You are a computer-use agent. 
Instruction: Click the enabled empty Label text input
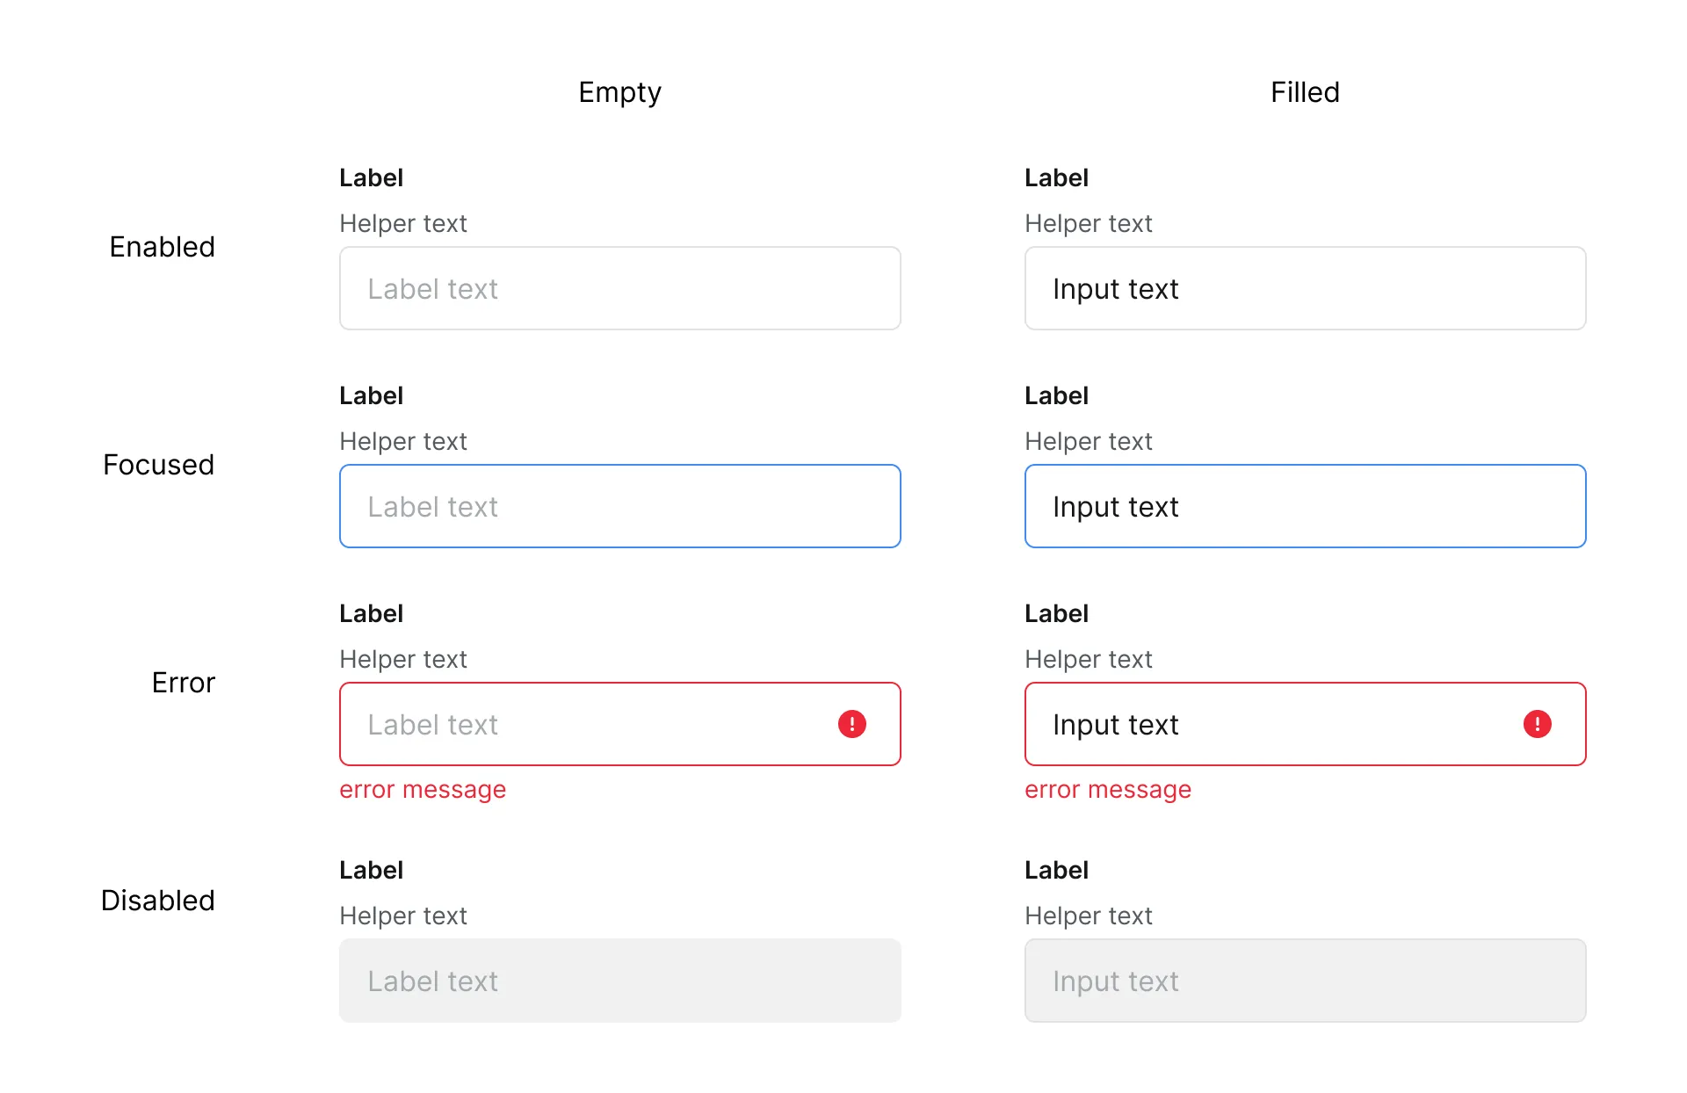pyautogui.click(x=619, y=288)
